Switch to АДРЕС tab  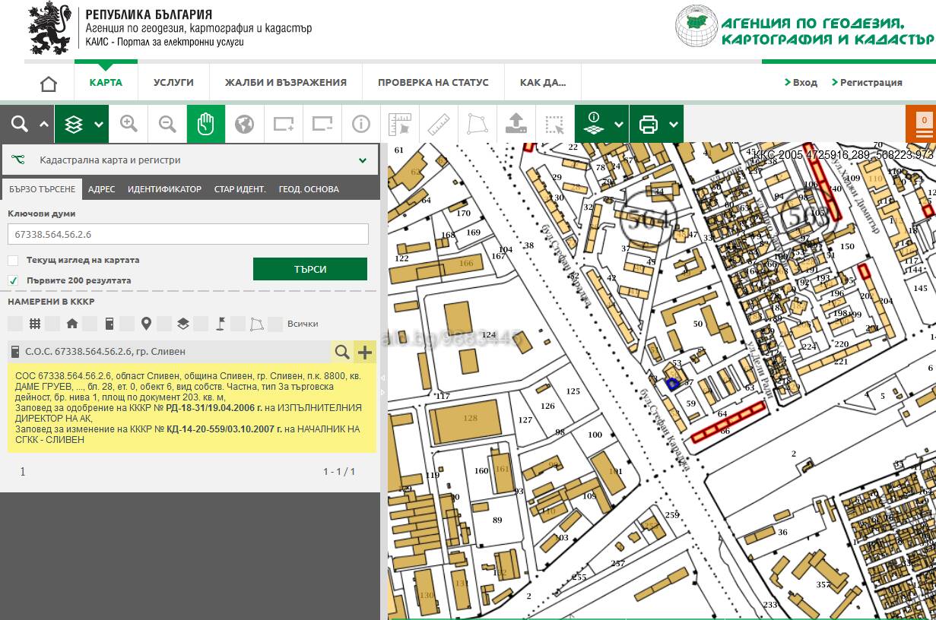pyautogui.click(x=102, y=189)
